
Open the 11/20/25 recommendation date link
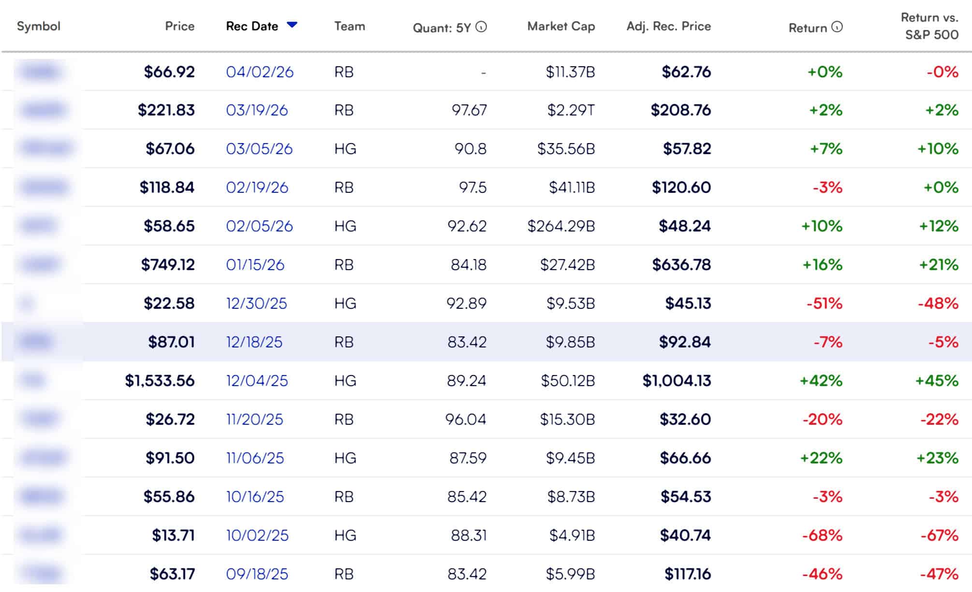pos(254,419)
